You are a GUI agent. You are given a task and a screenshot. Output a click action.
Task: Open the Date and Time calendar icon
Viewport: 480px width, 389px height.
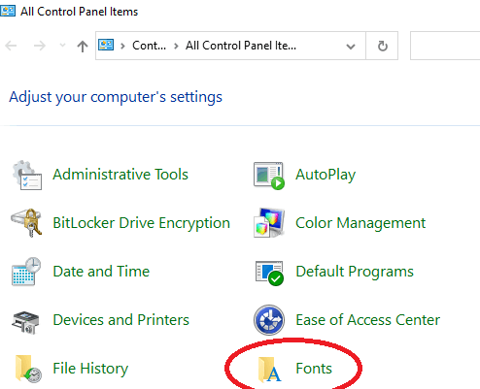(26, 272)
